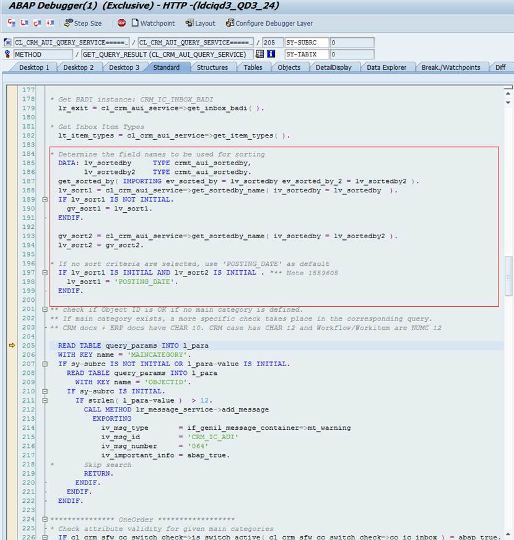Image resolution: width=514 pixels, height=540 pixels.
Task: Open the Step Size setting
Action: pos(83,23)
